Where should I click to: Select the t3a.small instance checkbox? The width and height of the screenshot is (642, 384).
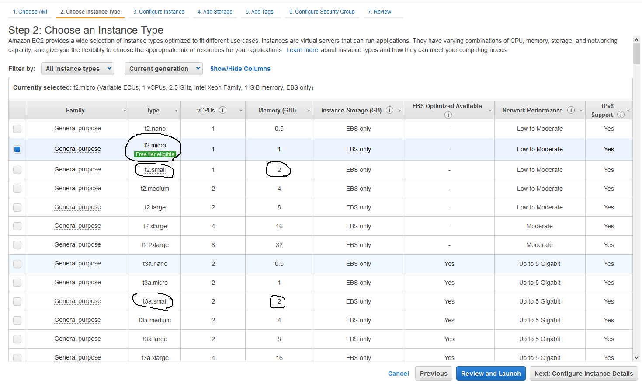coord(17,301)
